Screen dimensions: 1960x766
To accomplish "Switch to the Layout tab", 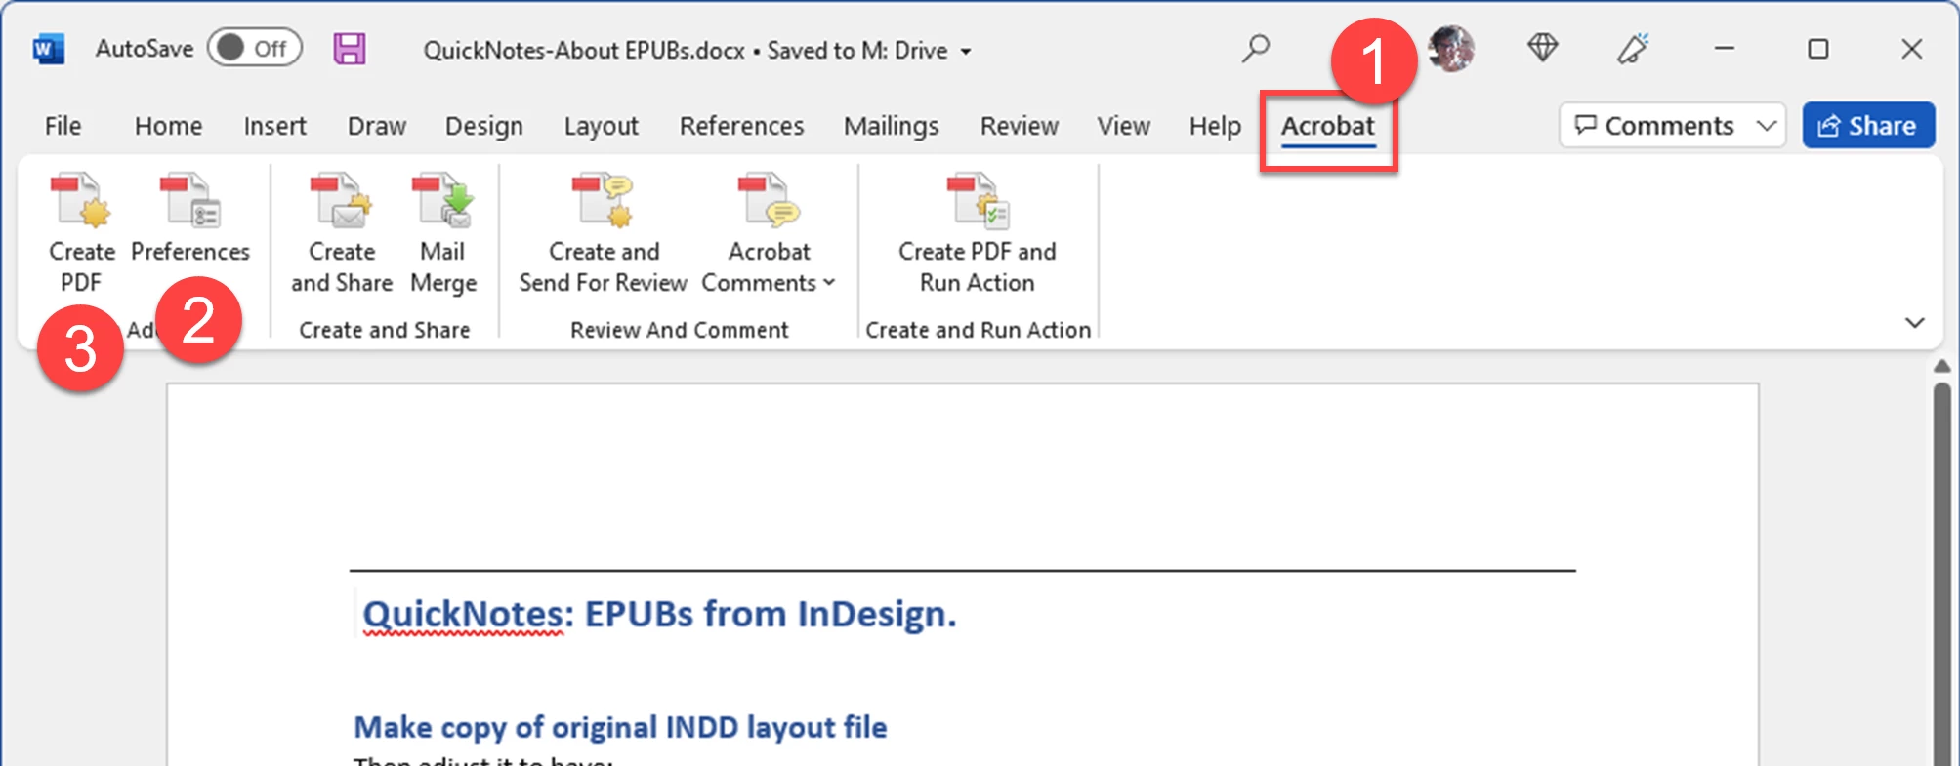I will tap(601, 126).
